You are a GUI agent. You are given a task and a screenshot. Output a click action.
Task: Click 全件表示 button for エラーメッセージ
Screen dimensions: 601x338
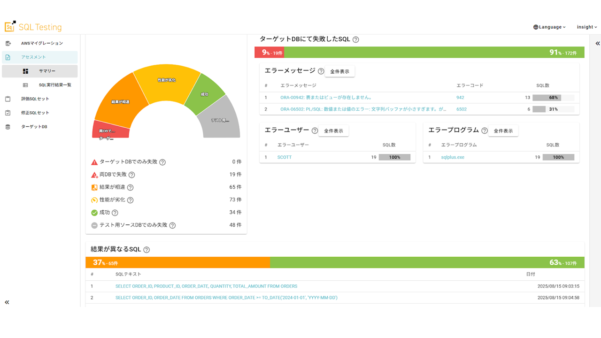click(339, 71)
